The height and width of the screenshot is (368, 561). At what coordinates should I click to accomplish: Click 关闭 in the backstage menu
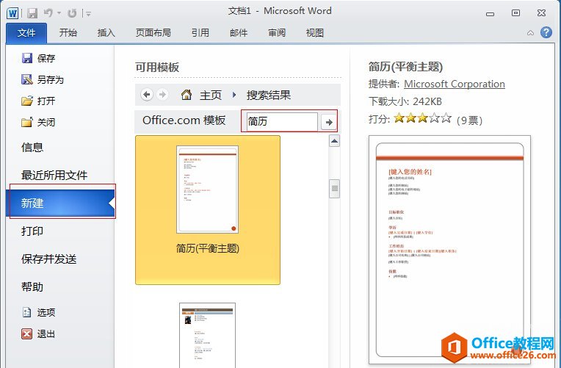(39, 123)
